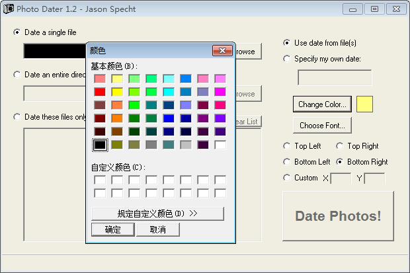This screenshot has height=273, width=410.
Task: Set position to Bottom Left
Action: coord(286,162)
